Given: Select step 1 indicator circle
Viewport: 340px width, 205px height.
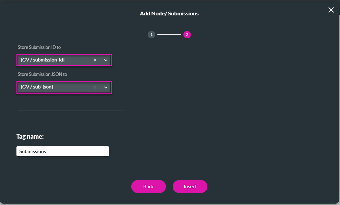Looking at the screenshot, I should pos(151,35).
